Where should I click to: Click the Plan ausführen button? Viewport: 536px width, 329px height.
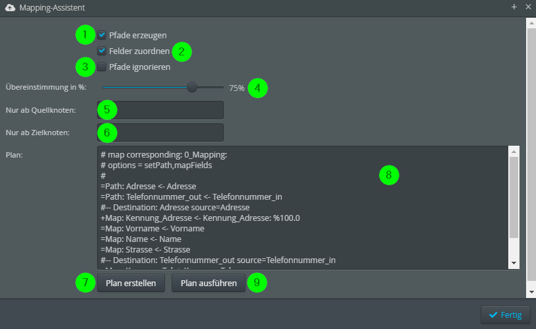[x=209, y=283]
